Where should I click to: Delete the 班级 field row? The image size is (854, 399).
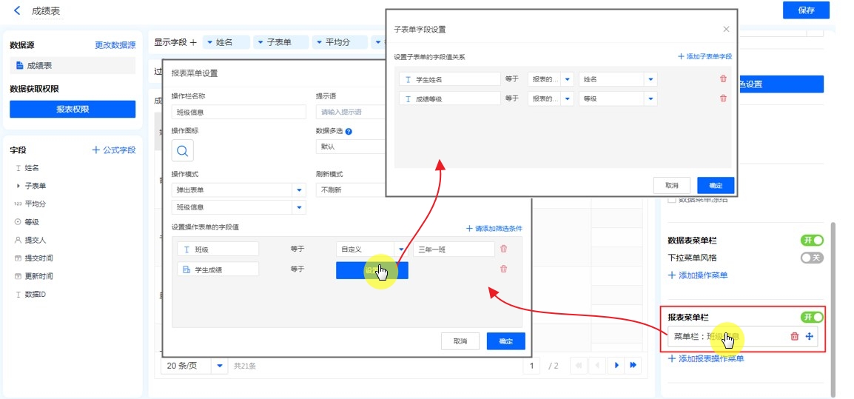[504, 249]
